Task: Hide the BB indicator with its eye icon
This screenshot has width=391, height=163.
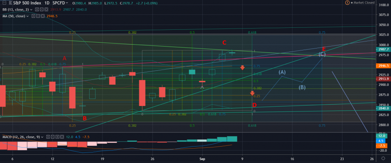Action: pyautogui.click(x=36, y=9)
